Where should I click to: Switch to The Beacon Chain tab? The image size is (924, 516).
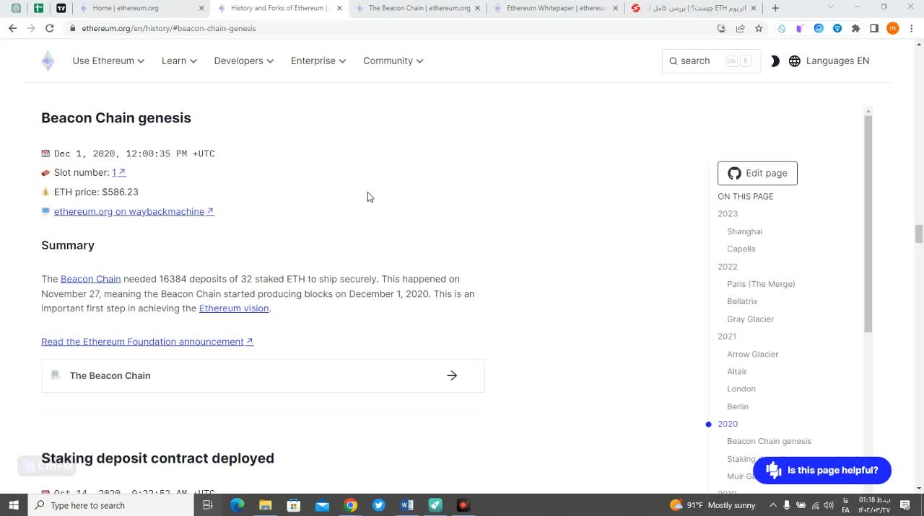418,8
